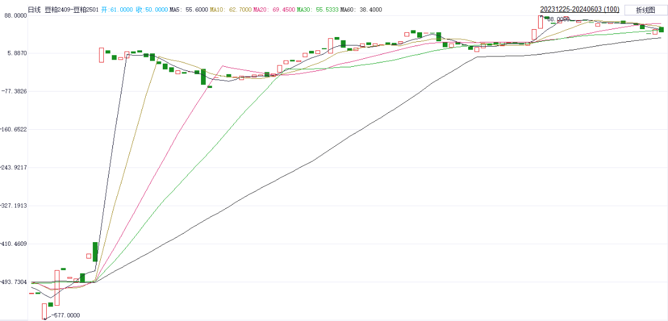
Task: Click the -410.4609 y-axis label
Action: click(x=14, y=244)
